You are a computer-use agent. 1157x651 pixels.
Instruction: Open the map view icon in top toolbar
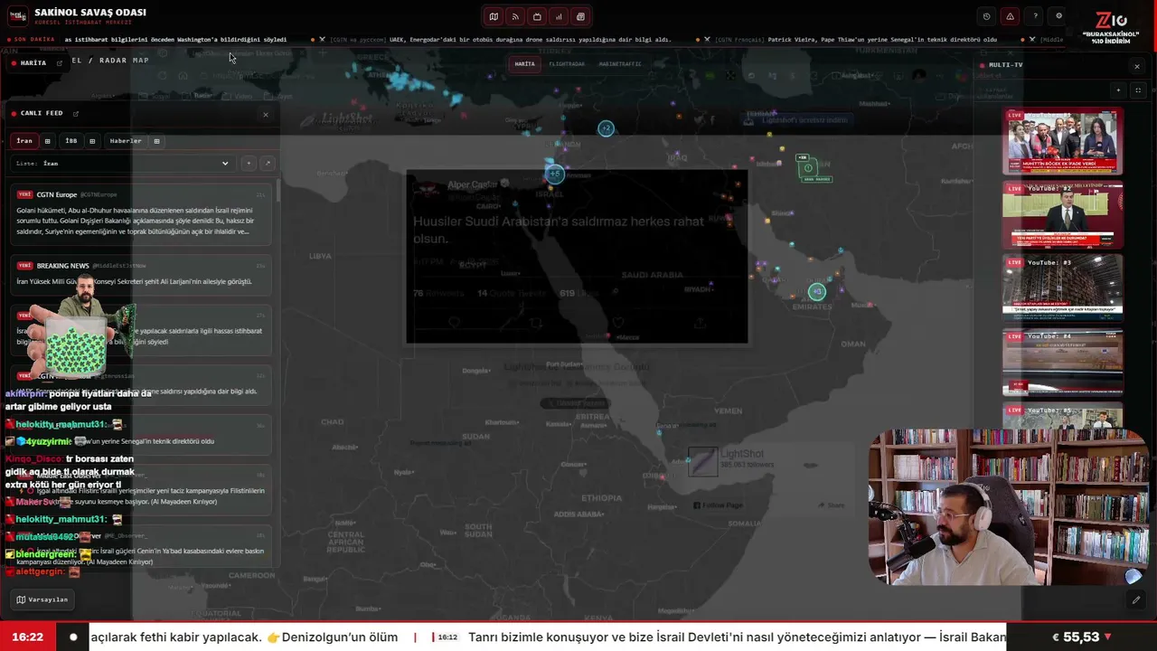(494, 16)
